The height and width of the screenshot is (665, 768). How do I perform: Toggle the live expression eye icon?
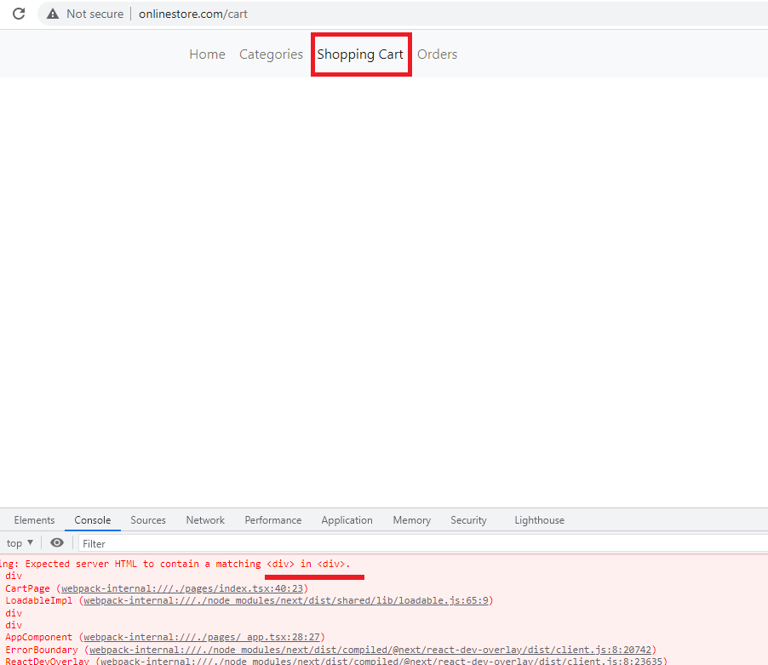(x=57, y=543)
